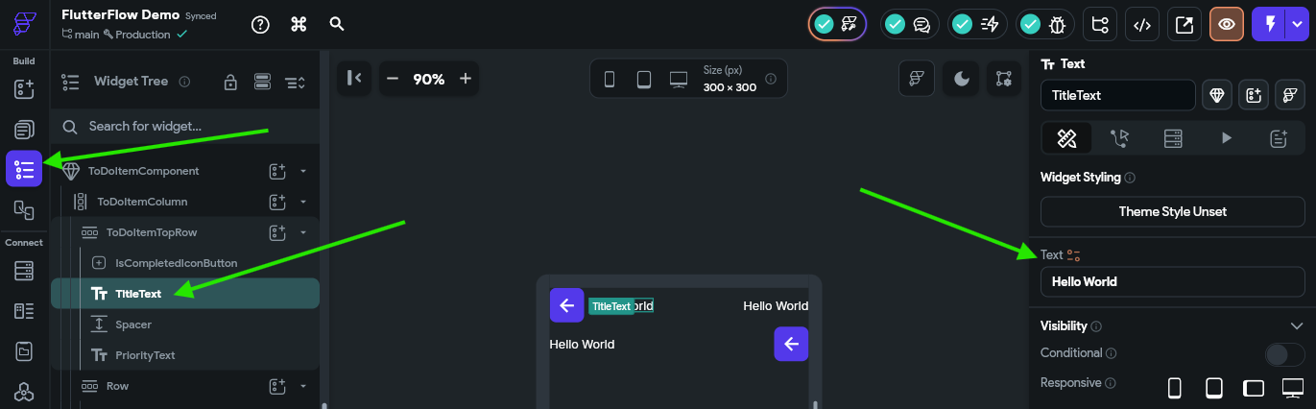Select phone canvas device size
1316x409 pixels.
609,79
